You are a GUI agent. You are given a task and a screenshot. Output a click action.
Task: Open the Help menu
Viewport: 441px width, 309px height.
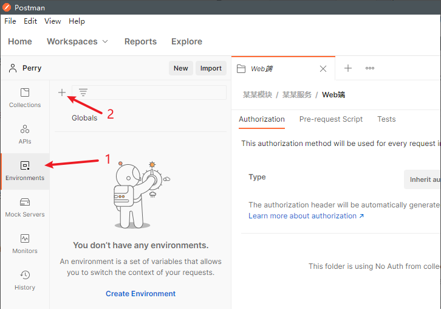(77, 21)
